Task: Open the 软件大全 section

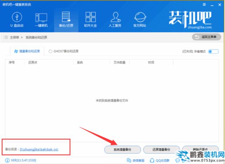Action: coord(91,20)
